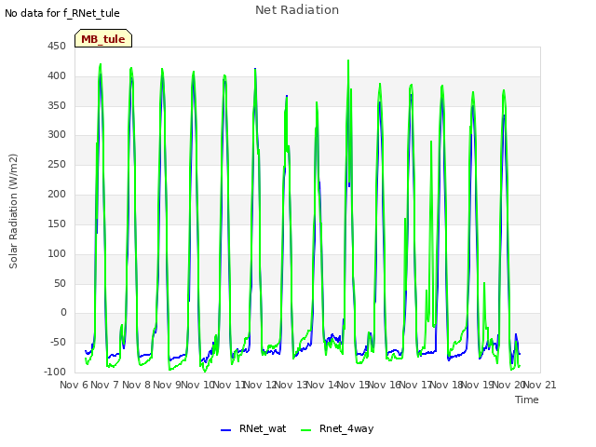Viewport: 596px width, 447px height.
Task: Click the 350 y-axis label
Action: 57,105
